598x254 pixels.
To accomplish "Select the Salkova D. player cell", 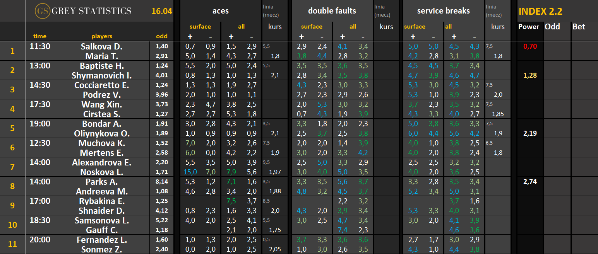I will pyautogui.click(x=101, y=46).
